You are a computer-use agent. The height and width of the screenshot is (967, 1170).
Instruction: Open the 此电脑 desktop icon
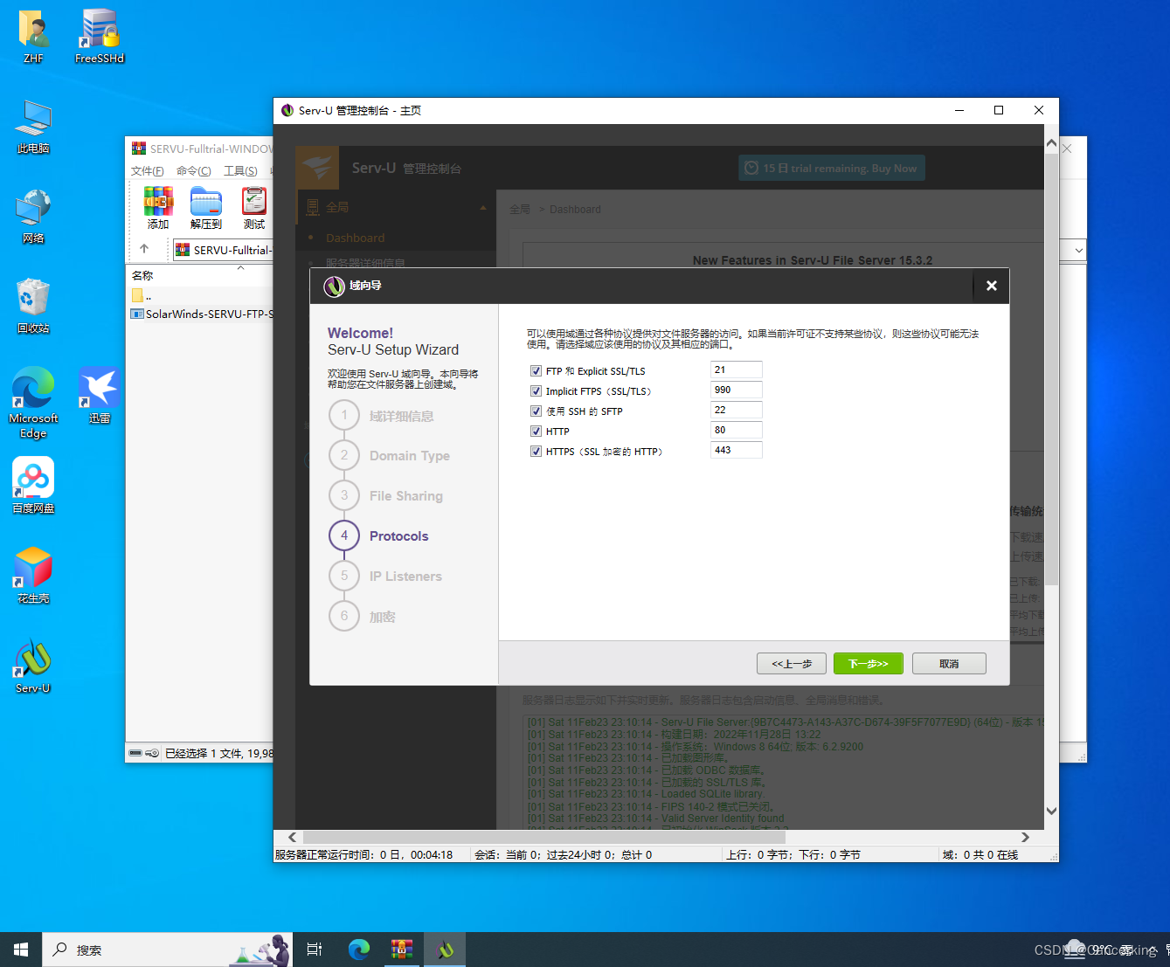pyautogui.click(x=33, y=126)
